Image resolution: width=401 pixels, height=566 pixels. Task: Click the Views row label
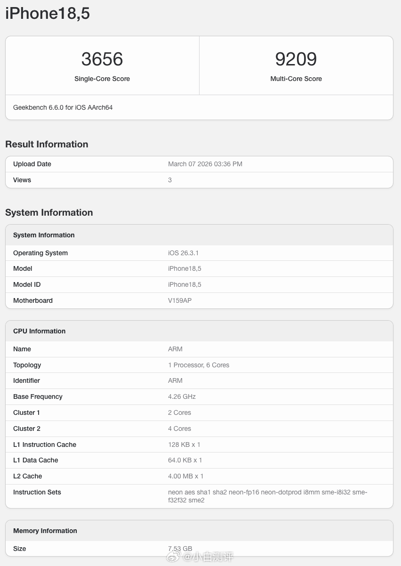pyautogui.click(x=22, y=180)
